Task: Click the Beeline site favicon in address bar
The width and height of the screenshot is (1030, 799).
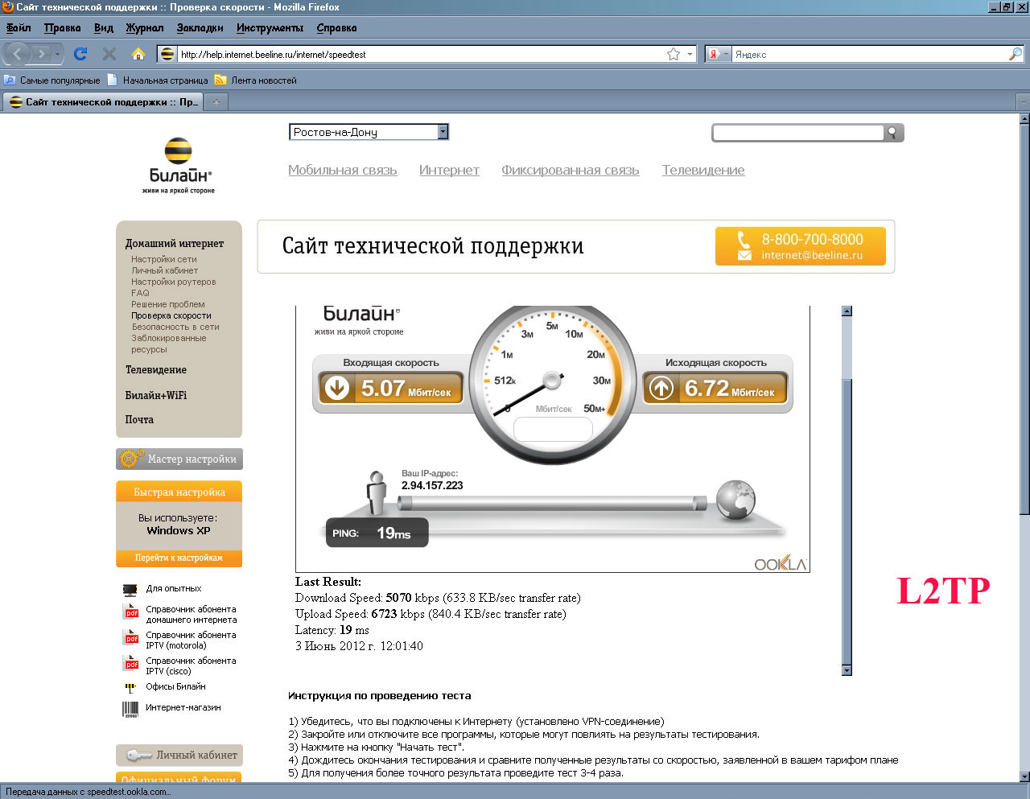Action: pos(167,54)
